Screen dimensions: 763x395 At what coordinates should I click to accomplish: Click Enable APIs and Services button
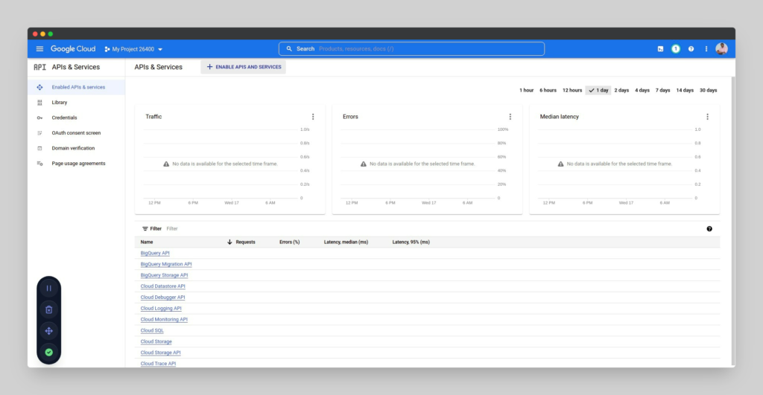[244, 67]
